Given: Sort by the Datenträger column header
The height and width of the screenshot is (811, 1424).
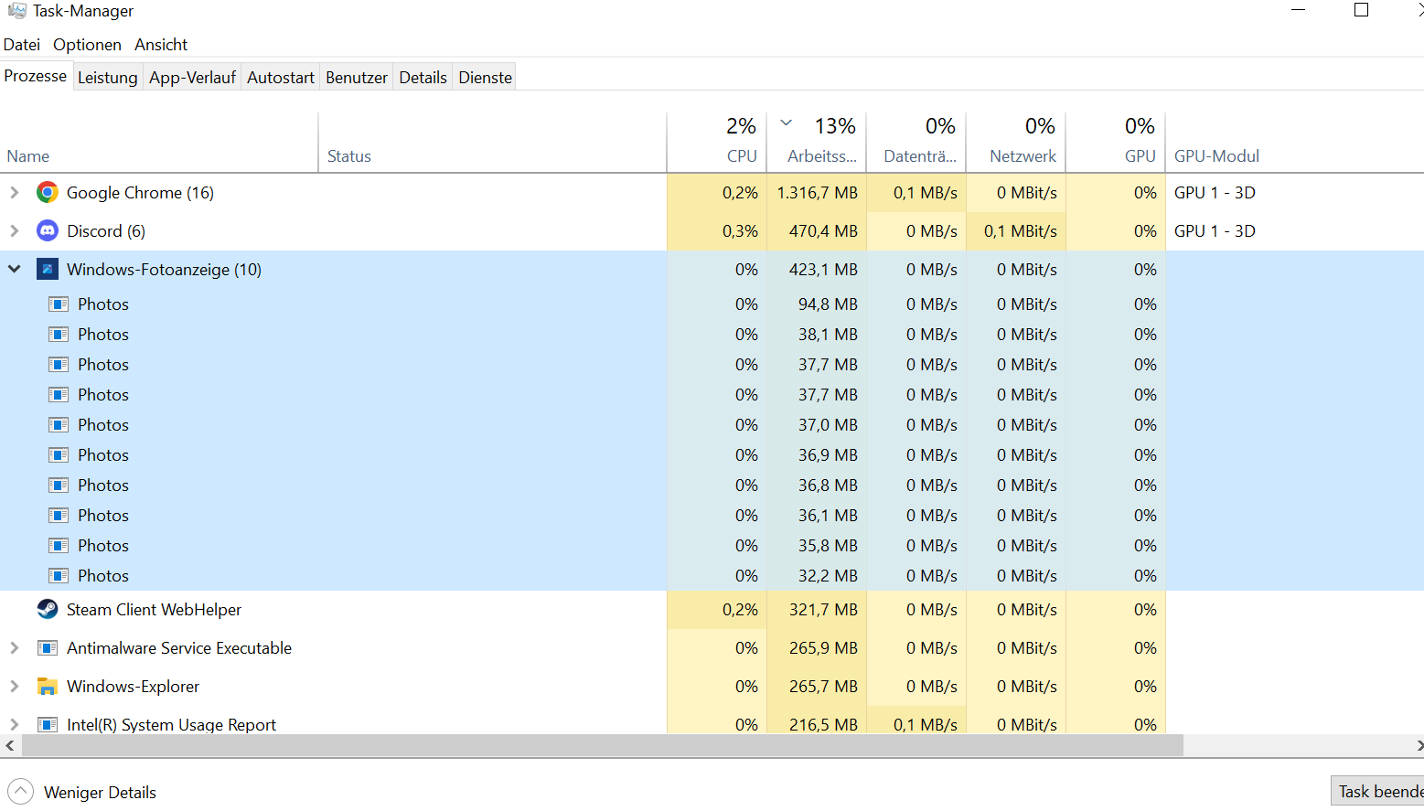Looking at the screenshot, I should click(x=916, y=143).
